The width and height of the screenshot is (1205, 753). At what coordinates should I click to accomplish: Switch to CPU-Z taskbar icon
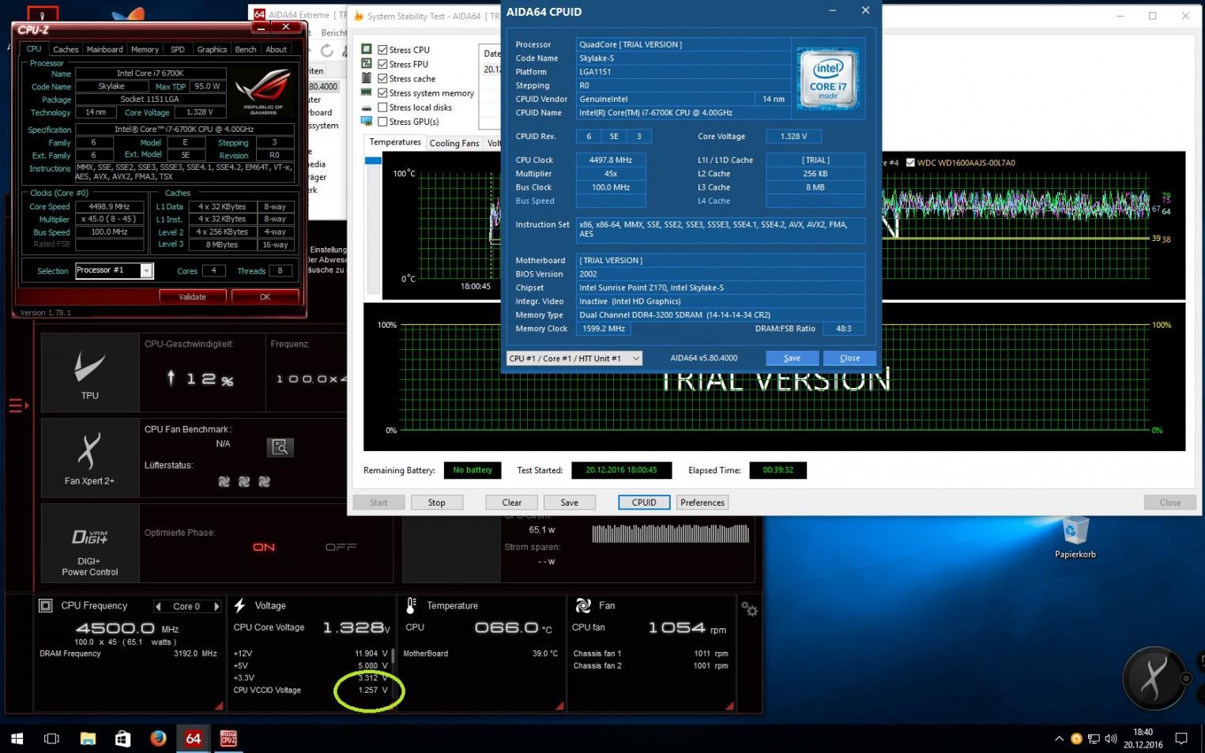pos(228,739)
